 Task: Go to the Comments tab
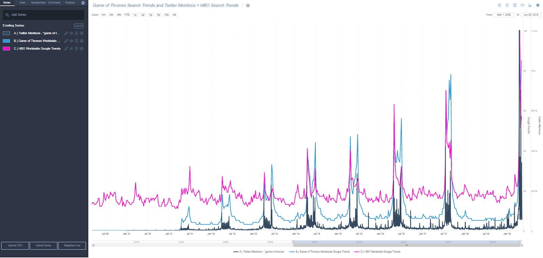coord(54,3)
